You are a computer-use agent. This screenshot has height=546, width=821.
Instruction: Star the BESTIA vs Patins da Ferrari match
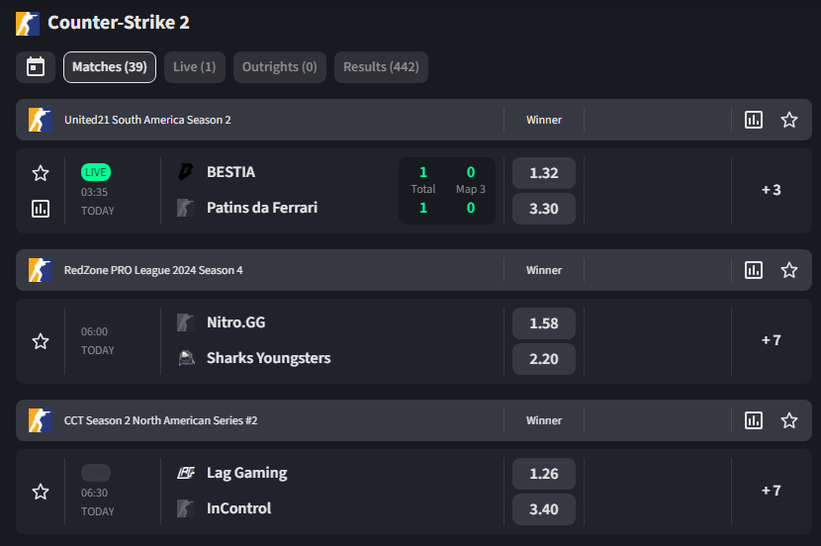(x=41, y=173)
